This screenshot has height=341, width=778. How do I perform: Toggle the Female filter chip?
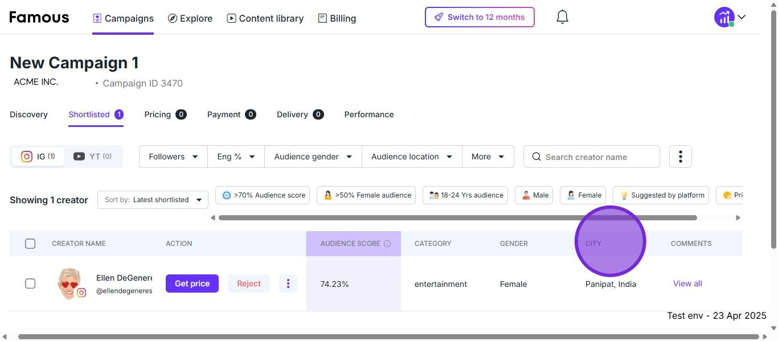[x=583, y=195]
